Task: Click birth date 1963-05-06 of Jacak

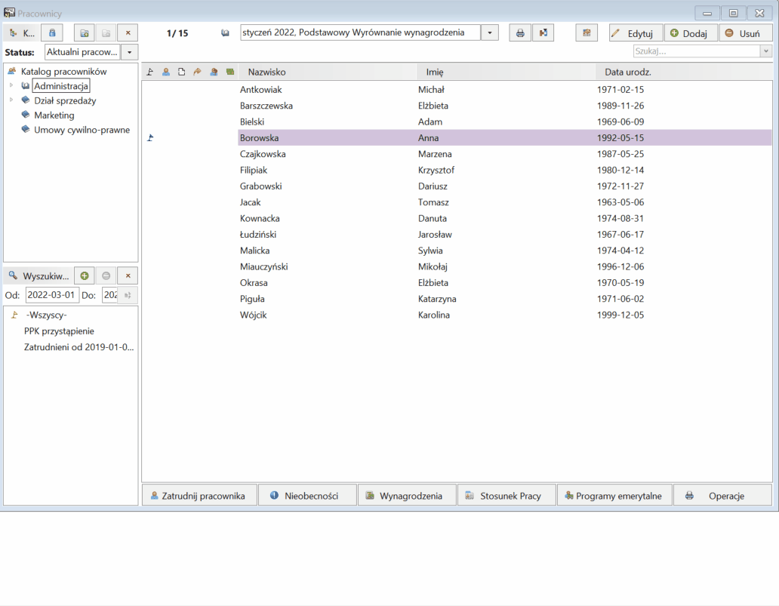Action: (x=620, y=202)
